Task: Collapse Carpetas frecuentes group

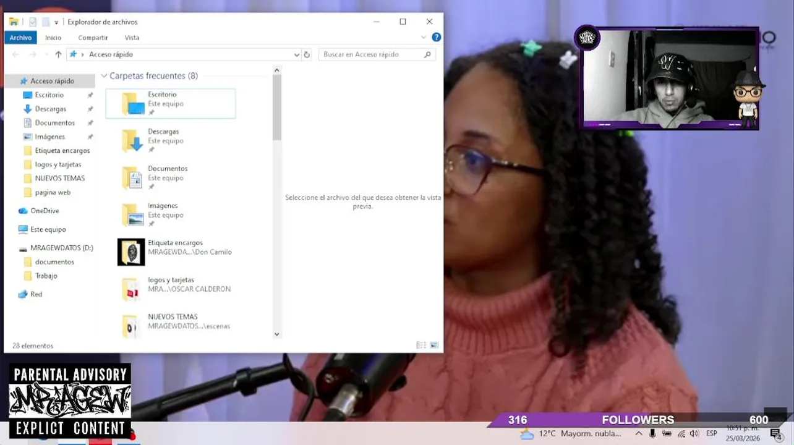Action: point(104,76)
